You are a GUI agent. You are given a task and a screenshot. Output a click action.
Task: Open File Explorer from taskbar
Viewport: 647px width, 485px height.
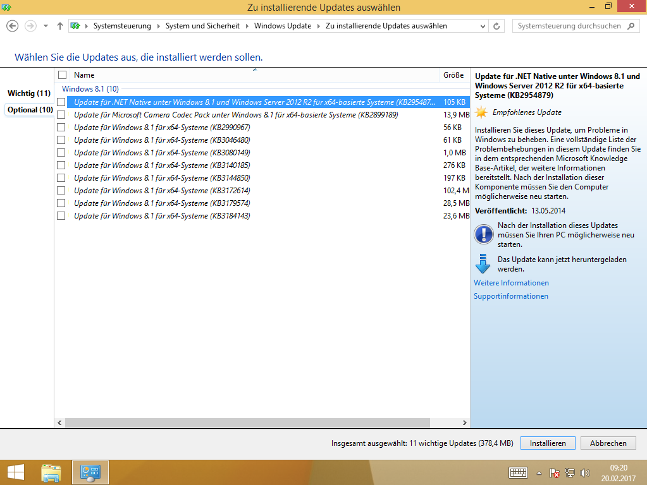pyautogui.click(x=51, y=472)
